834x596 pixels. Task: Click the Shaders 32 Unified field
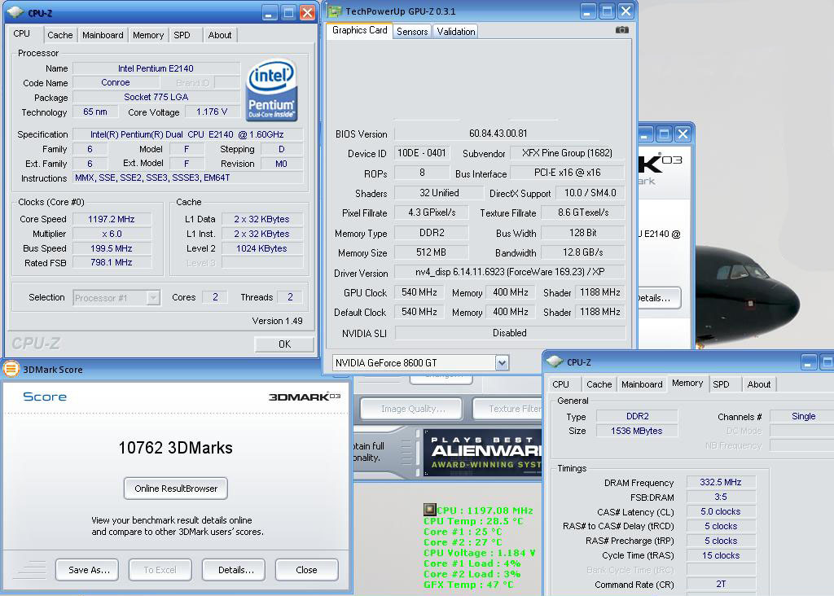[438, 193]
